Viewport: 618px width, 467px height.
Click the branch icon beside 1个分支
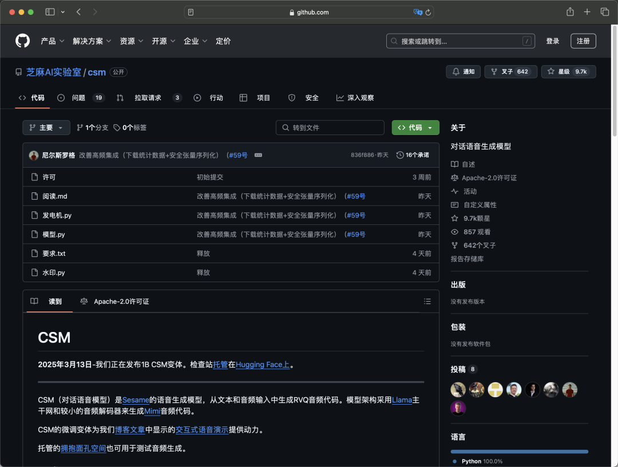pyautogui.click(x=80, y=128)
